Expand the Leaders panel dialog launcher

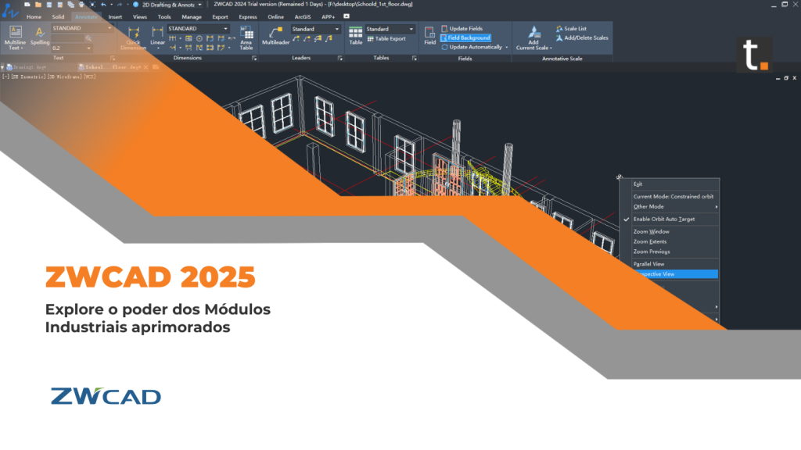[x=339, y=59]
